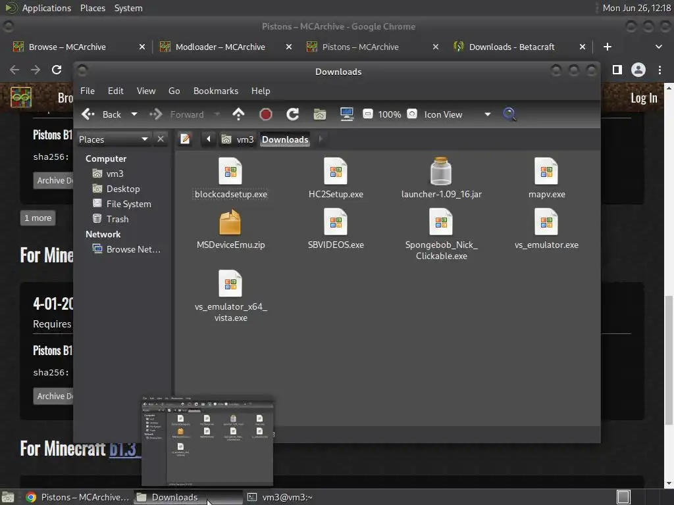Select the Downloads path bar button
Viewport: 674px width, 505px height.
click(285, 139)
